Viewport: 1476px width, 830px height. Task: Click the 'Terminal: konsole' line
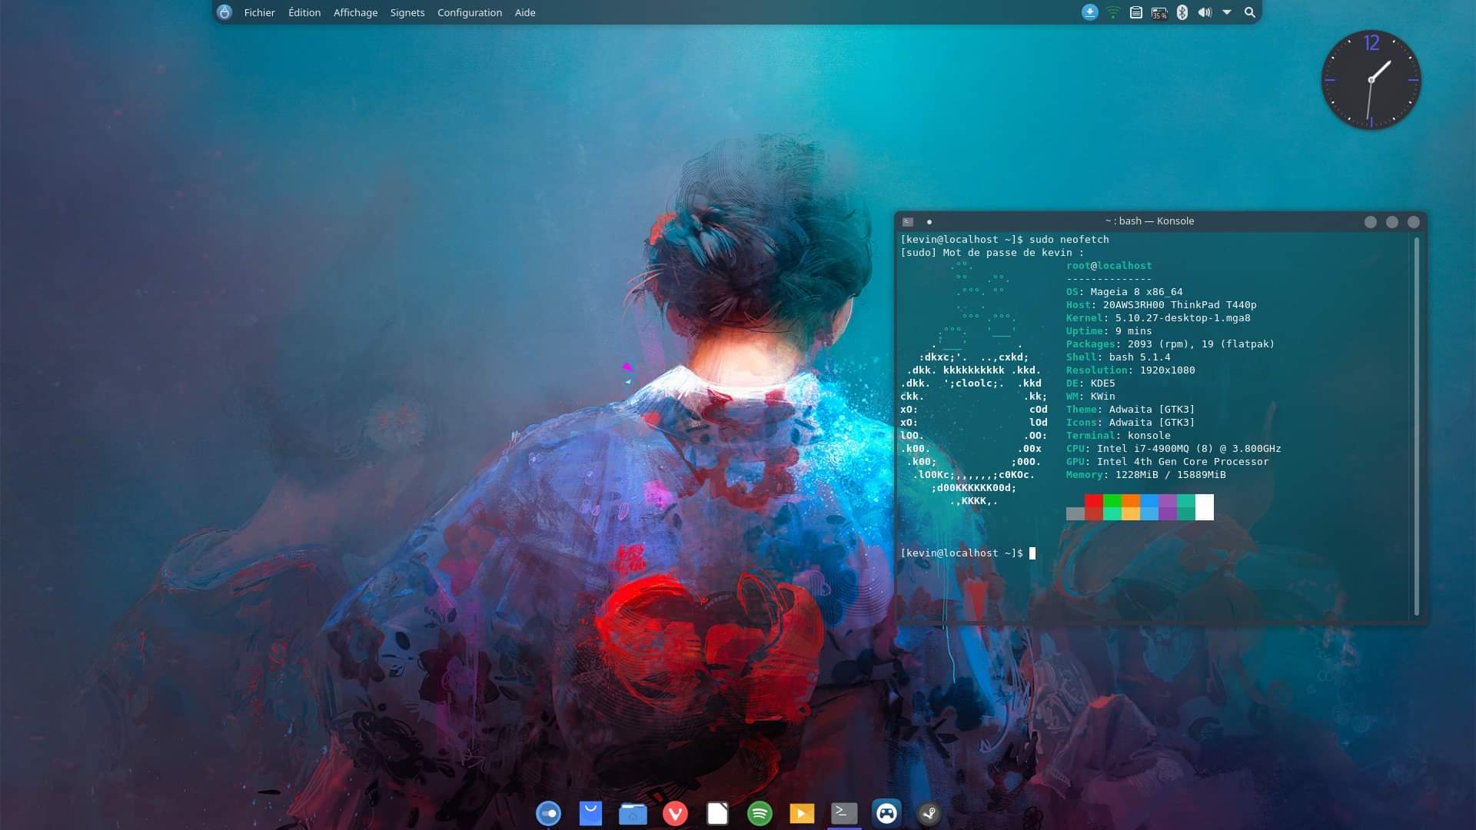[1118, 436]
